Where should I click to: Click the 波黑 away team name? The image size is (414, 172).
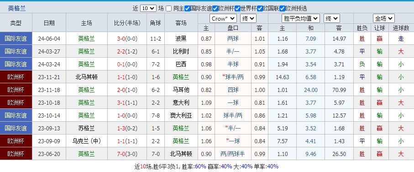pos(181,38)
